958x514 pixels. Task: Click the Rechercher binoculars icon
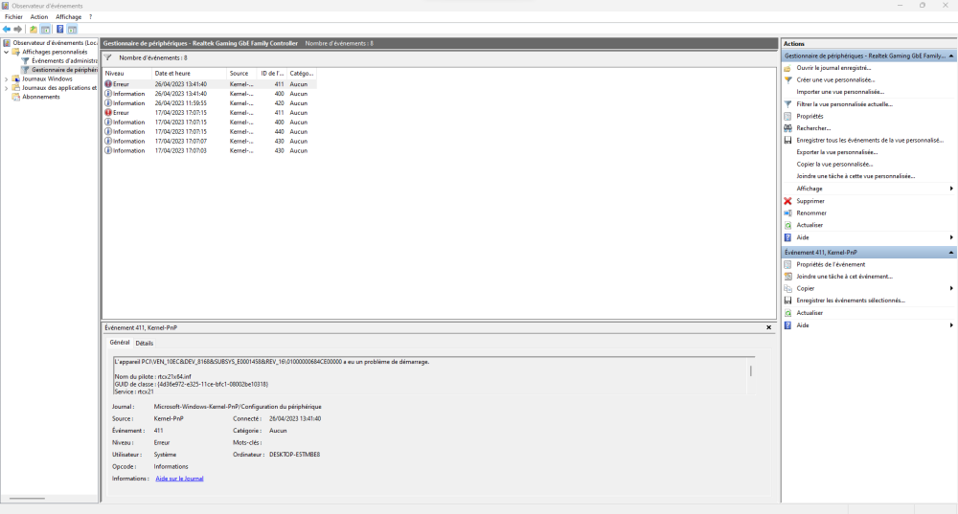[788, 128]
